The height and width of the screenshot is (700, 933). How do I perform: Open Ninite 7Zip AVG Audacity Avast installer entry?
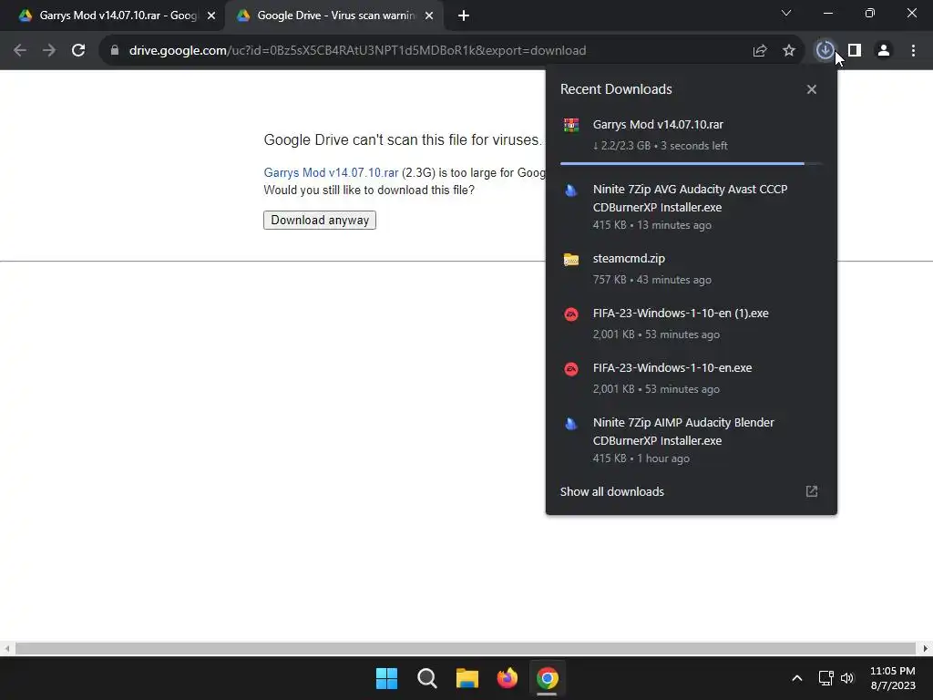pyautogui.click(x=692, y=207)
